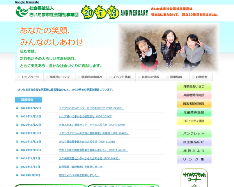Image resolution: width=234 pixels, height=187 pixels.
Task: Click the あなたの笑顔、みんなのしあわせ slogan
Action: (51, 36)
